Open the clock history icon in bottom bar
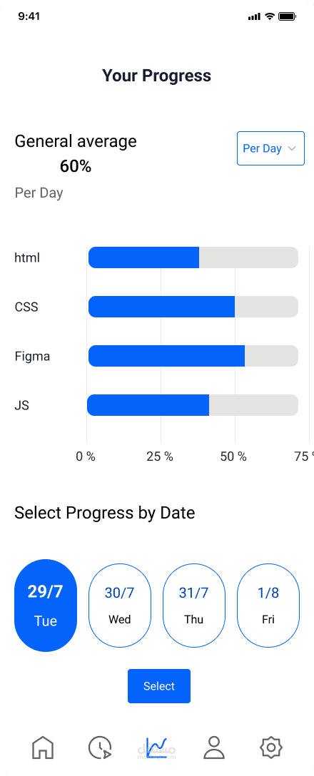Viewport: 314px width, 776px height. click(x=100, y=747)
